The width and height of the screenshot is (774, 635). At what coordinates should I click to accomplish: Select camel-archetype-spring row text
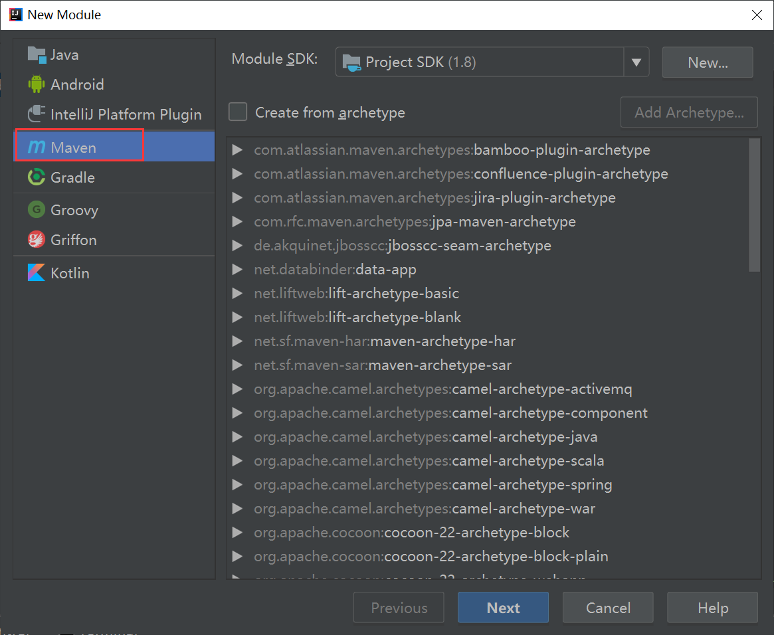pyautogui.click(x=433, y=484)
